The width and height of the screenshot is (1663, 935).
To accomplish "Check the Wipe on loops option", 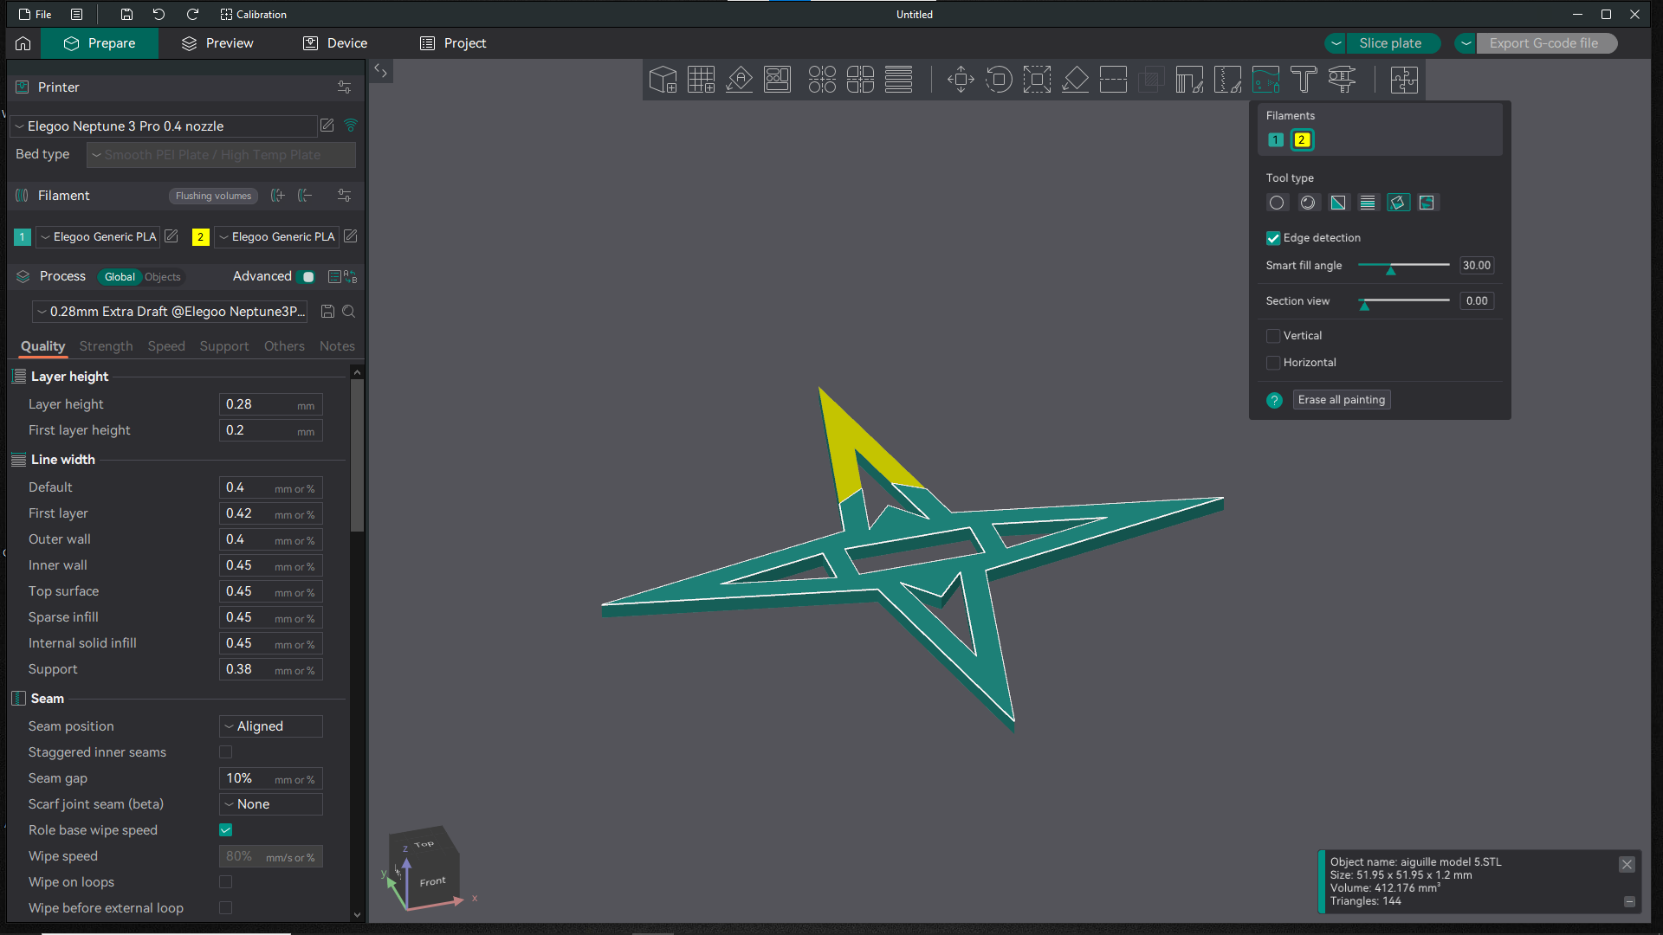I will click(x=225, y=881).
